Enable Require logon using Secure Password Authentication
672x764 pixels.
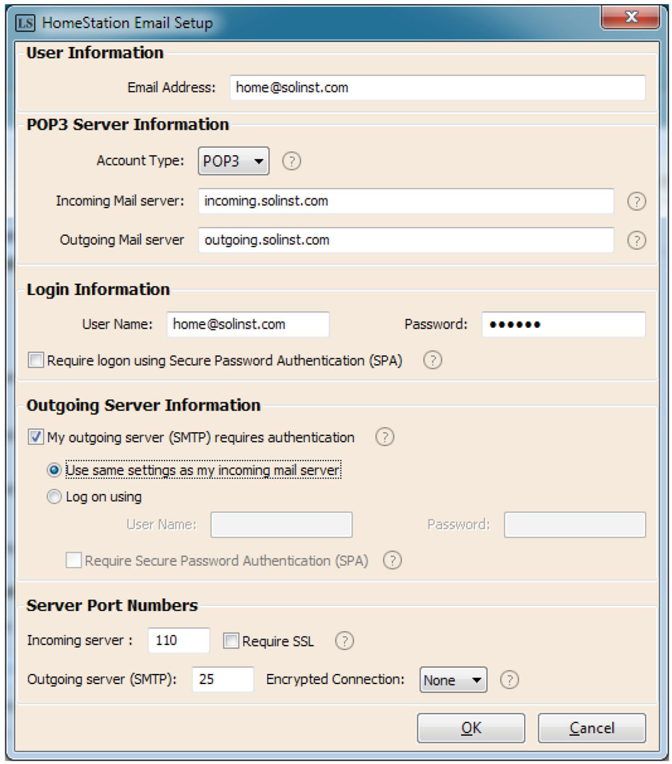pos(34,360)
